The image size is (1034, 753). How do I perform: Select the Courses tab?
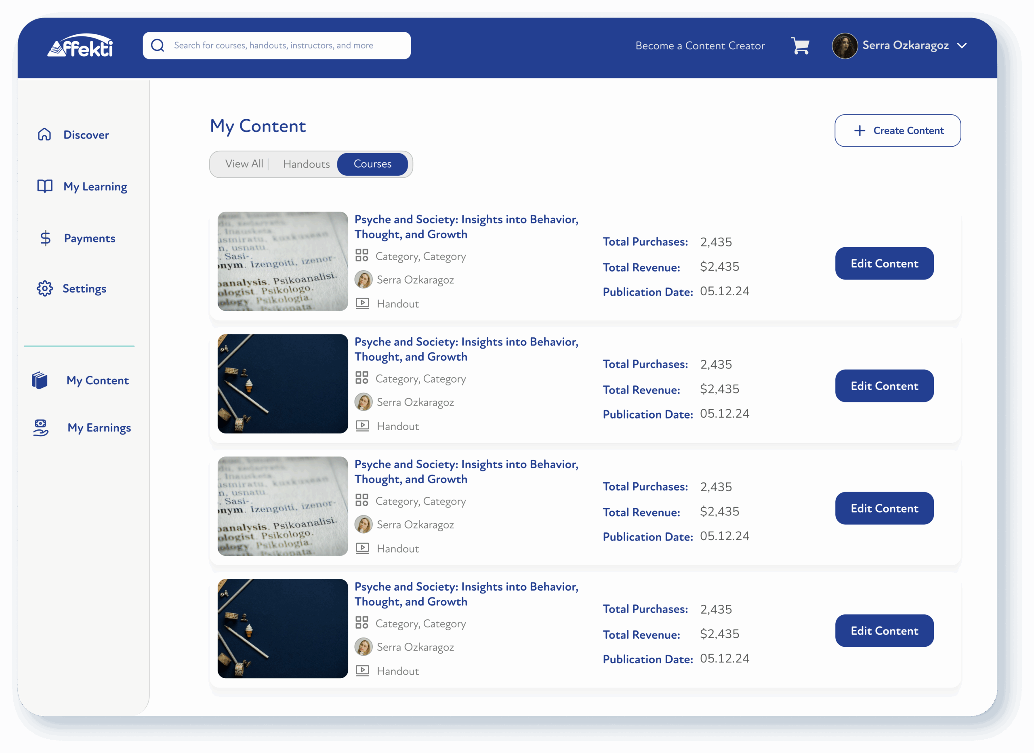[372, 164]
